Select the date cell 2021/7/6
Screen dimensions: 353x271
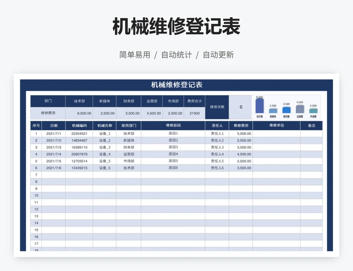(53, 168)
